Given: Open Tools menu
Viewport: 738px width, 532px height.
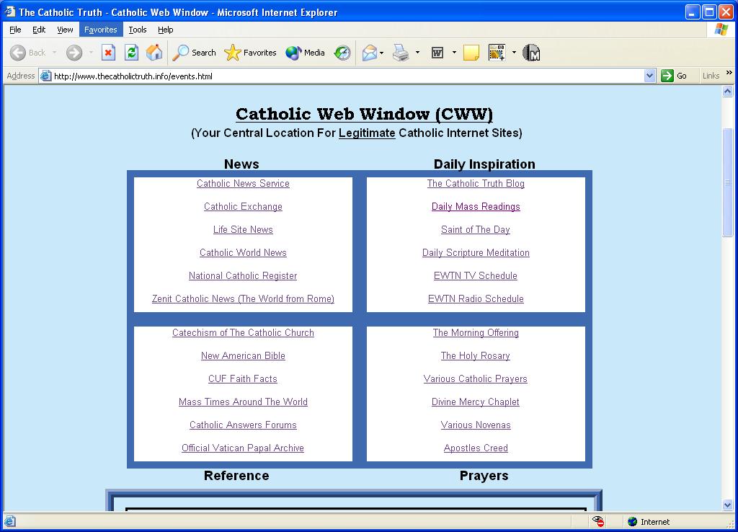Looking at the screenshot, I should (138, 30).
